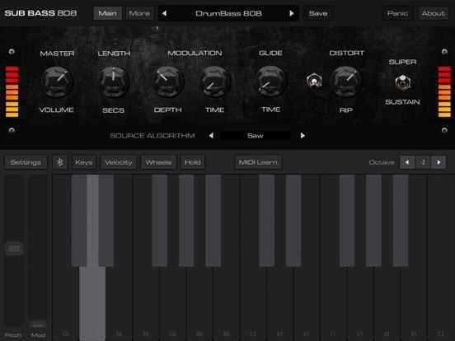Click the Pitch wheel handle
The height and width of the screenshot is (341, 455).
coord(14,249)
